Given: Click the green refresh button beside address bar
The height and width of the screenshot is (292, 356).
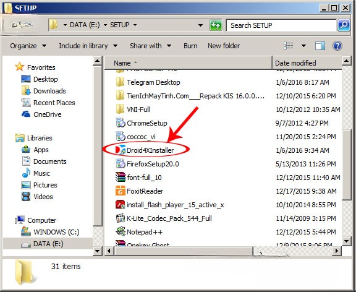Looking at the screenshot, I should [x=216, y=25].
